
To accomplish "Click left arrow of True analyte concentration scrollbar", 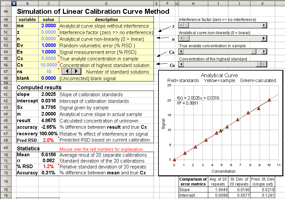I will (x=181, y=52).
